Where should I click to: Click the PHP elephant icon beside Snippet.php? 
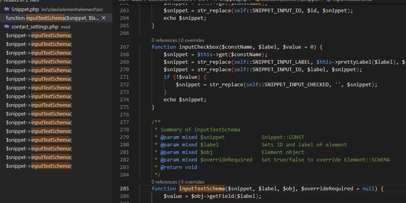point(7,9)
